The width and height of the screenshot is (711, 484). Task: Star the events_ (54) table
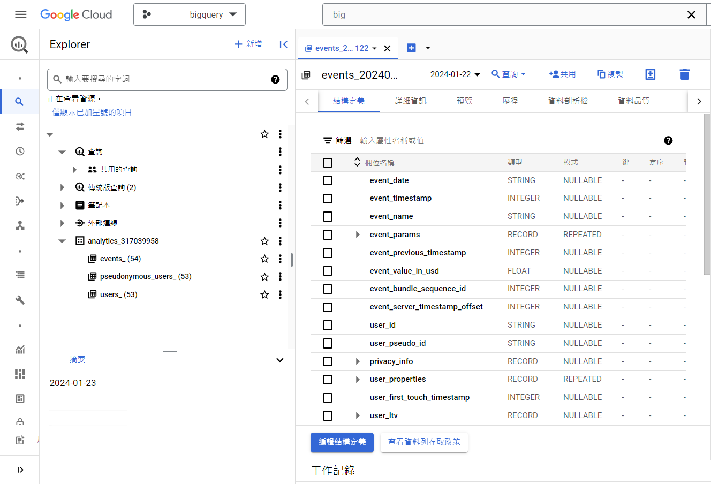tap(264, 259)
